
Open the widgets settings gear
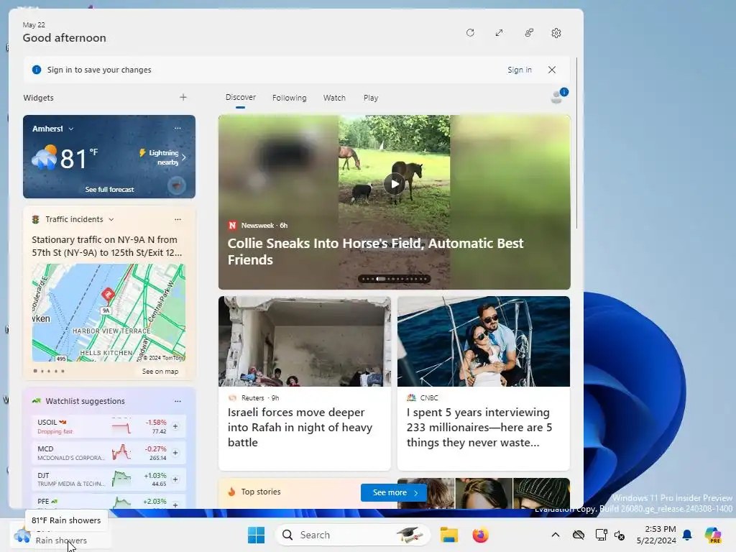point(556,33)
